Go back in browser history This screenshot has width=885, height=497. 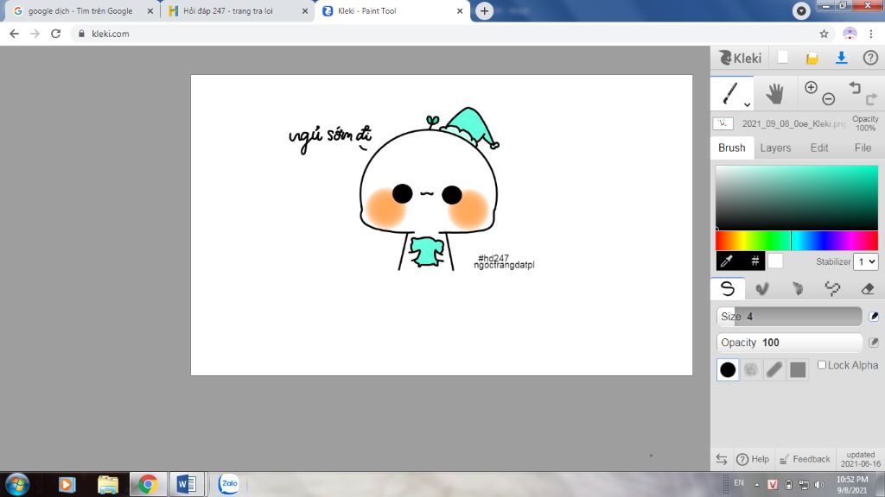coord(14,34)
